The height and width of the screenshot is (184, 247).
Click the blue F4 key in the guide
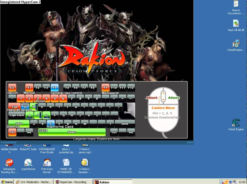tap(55, 87)
